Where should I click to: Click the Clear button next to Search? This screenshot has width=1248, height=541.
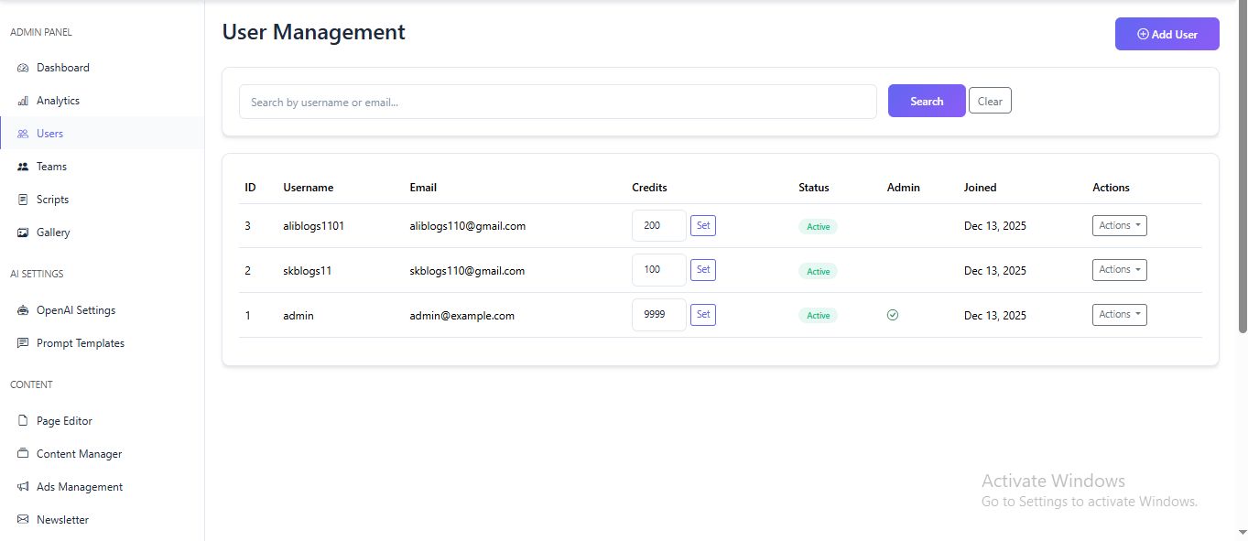point(990,102)
